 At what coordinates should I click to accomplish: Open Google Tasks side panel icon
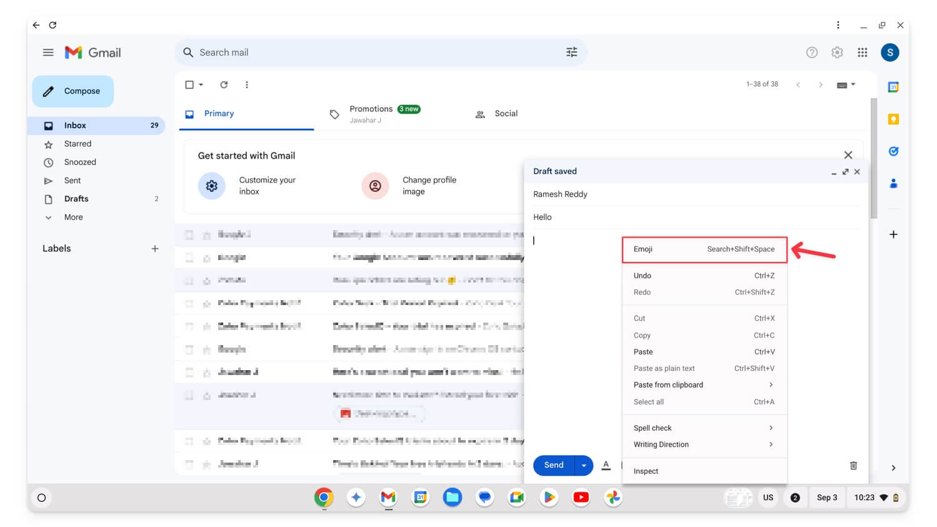click(x=893, y=151)
